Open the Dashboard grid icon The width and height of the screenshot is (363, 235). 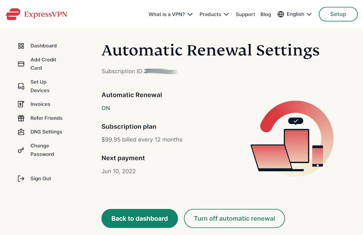[x=21, y=46]
